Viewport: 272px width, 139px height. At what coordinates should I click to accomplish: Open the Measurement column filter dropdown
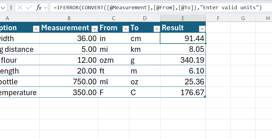click(95, 29)
